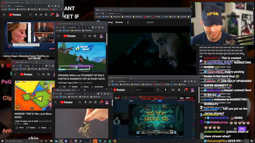Expand bookmarks overflow chevron in casino window
The height and width of the screenshot is (143, 255).
click(198, 84)
